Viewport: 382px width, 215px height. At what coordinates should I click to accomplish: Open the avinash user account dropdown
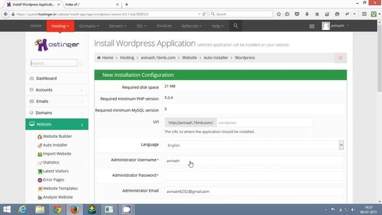click(335, 26)
